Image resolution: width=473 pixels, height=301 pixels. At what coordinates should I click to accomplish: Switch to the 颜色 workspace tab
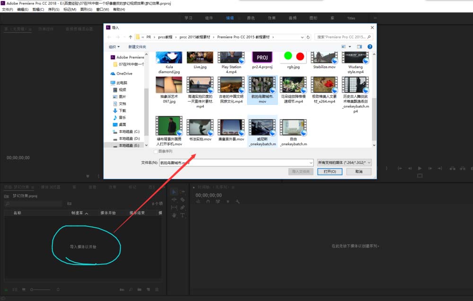(251, 18)
